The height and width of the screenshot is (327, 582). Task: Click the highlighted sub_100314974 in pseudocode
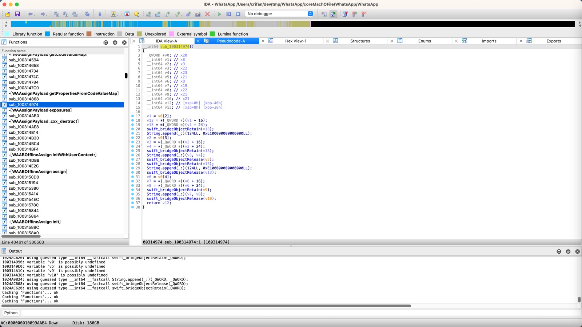pos(175,47)
